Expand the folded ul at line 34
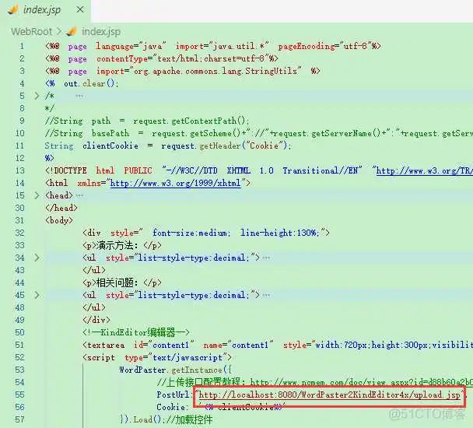Viewport: 473px width, 428px height. (x=37, y=258)
